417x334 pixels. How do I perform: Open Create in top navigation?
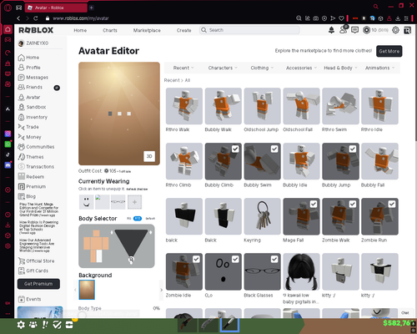click(183, 30)
